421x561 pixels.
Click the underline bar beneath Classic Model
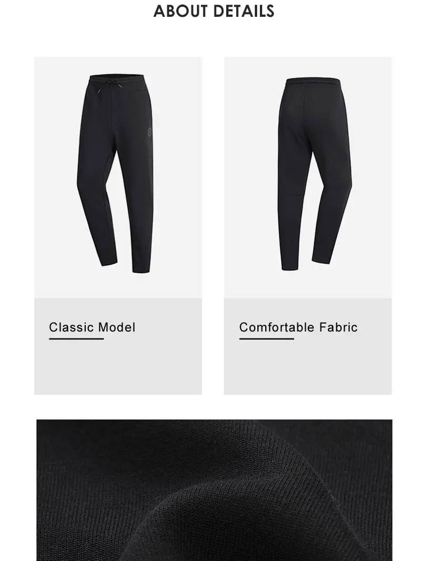[x=76, y=338]
